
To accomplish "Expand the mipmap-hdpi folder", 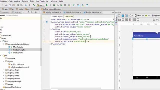I will tap(3, 70).
